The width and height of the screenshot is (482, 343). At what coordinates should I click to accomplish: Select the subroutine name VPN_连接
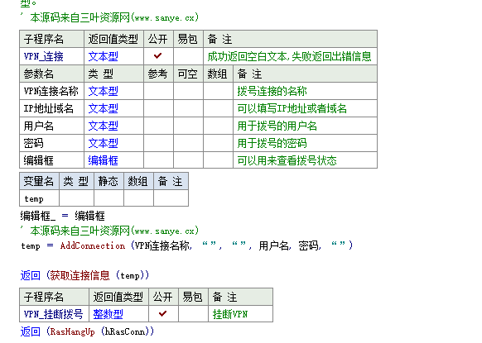coord(44,56)
